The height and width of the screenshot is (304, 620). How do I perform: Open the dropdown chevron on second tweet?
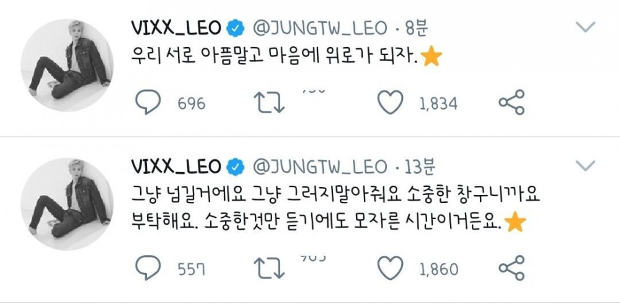585,165
